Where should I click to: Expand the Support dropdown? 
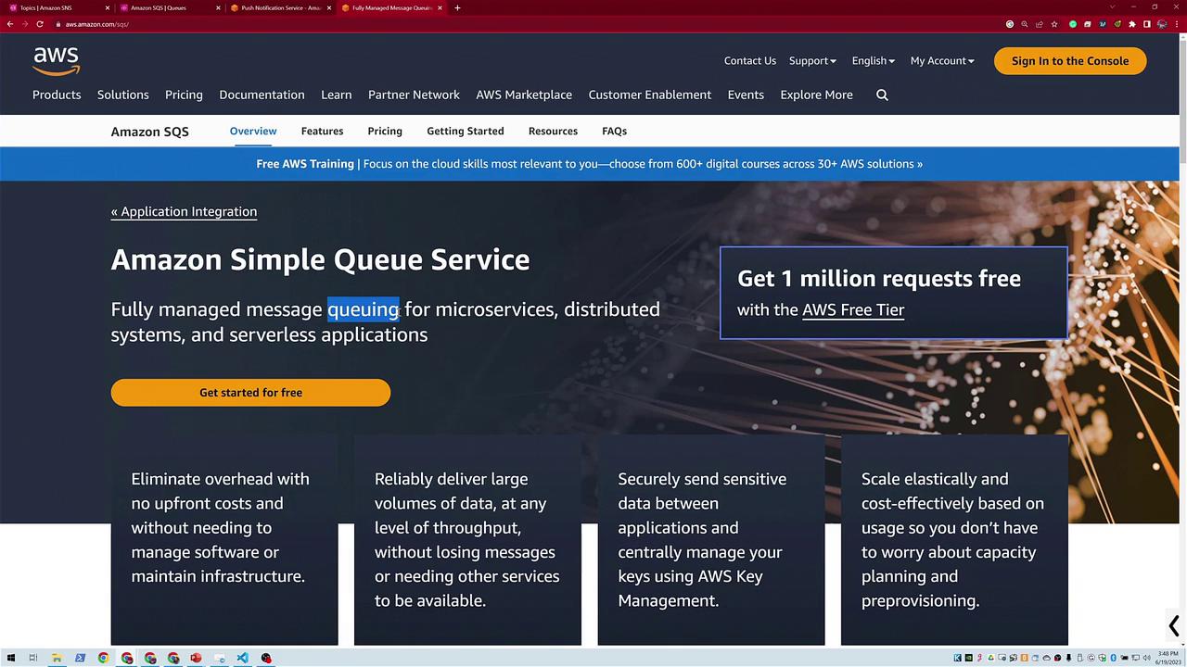(812, 61)
